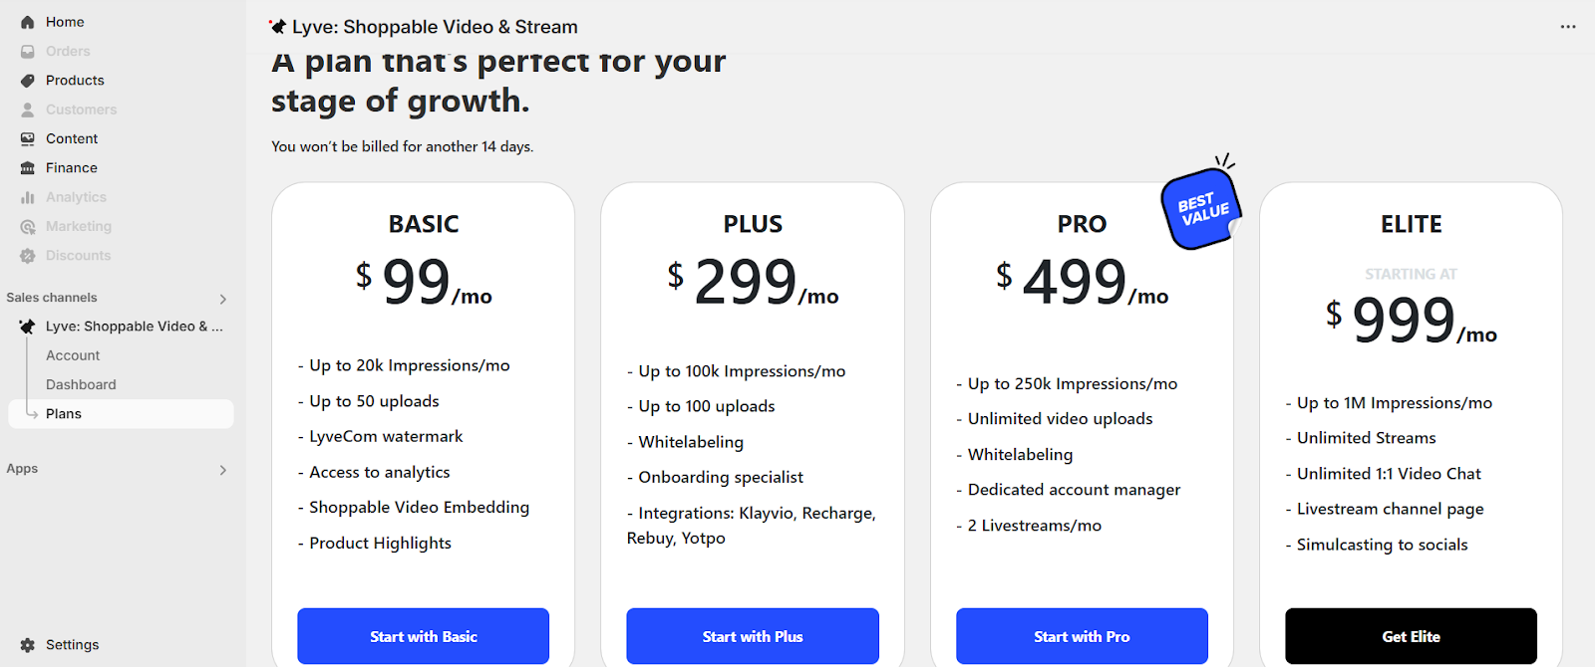Click the Finance bank icon
1595x667 pixels.
coord(28,168)
